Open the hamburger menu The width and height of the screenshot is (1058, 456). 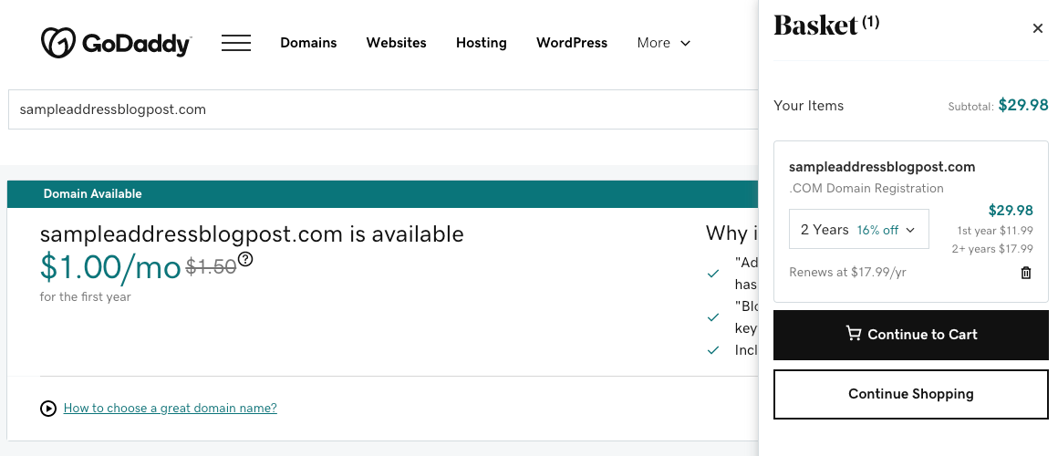tap(236, 43)
